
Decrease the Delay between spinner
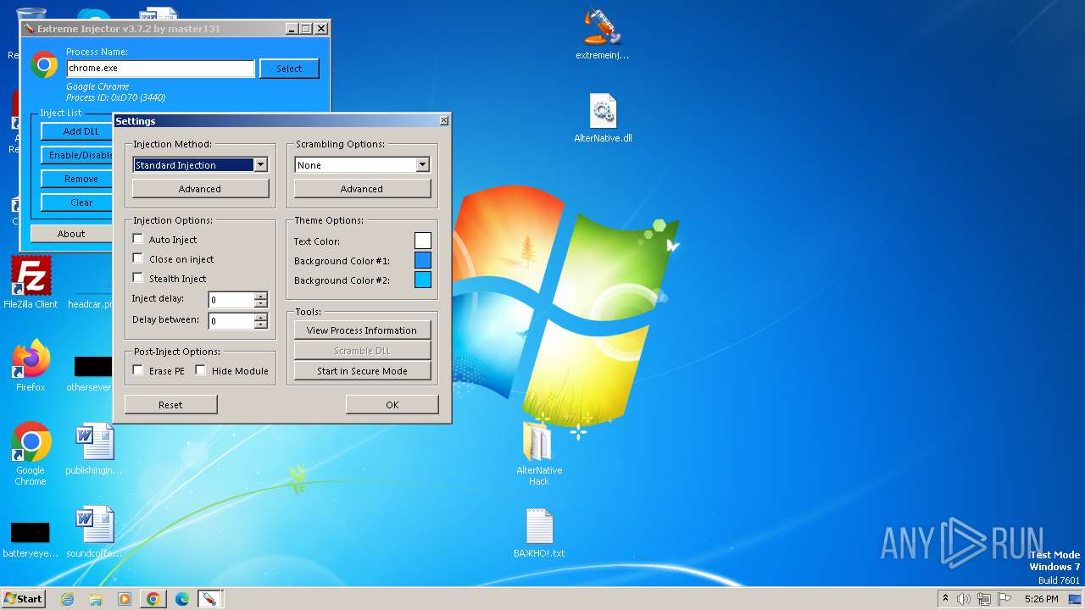coord(261,324)
